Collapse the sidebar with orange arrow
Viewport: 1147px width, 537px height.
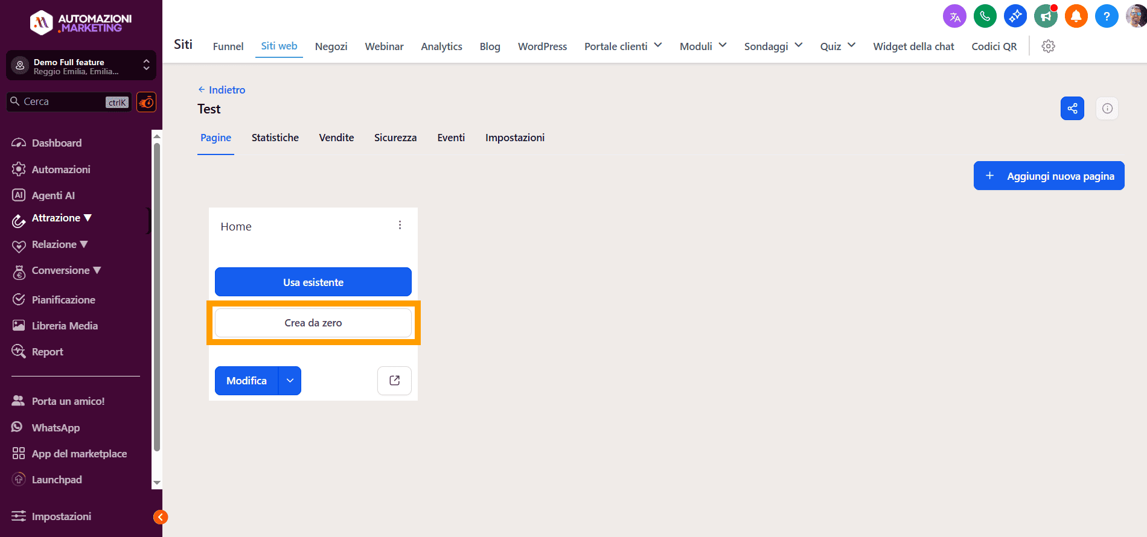161,517
